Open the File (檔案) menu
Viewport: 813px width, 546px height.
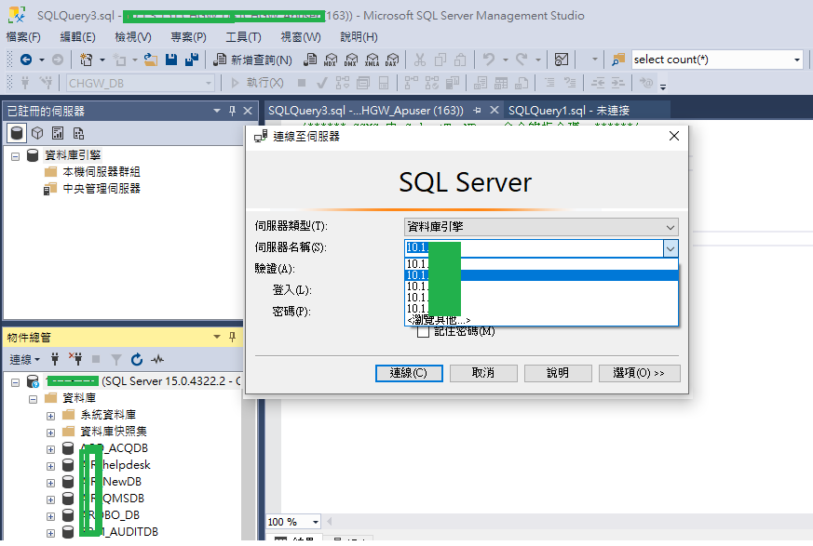(22, 37)
